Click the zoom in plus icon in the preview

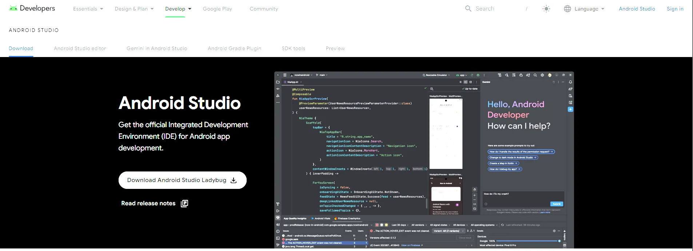(x=474, y=195)
